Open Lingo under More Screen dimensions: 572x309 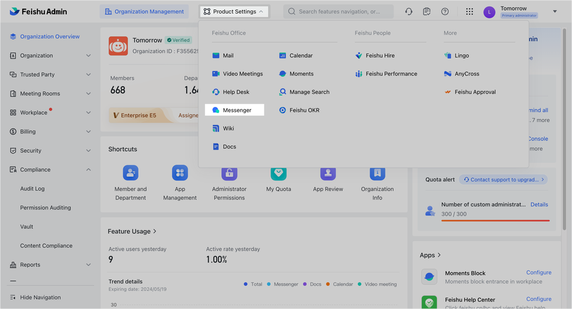pos(456,56)
